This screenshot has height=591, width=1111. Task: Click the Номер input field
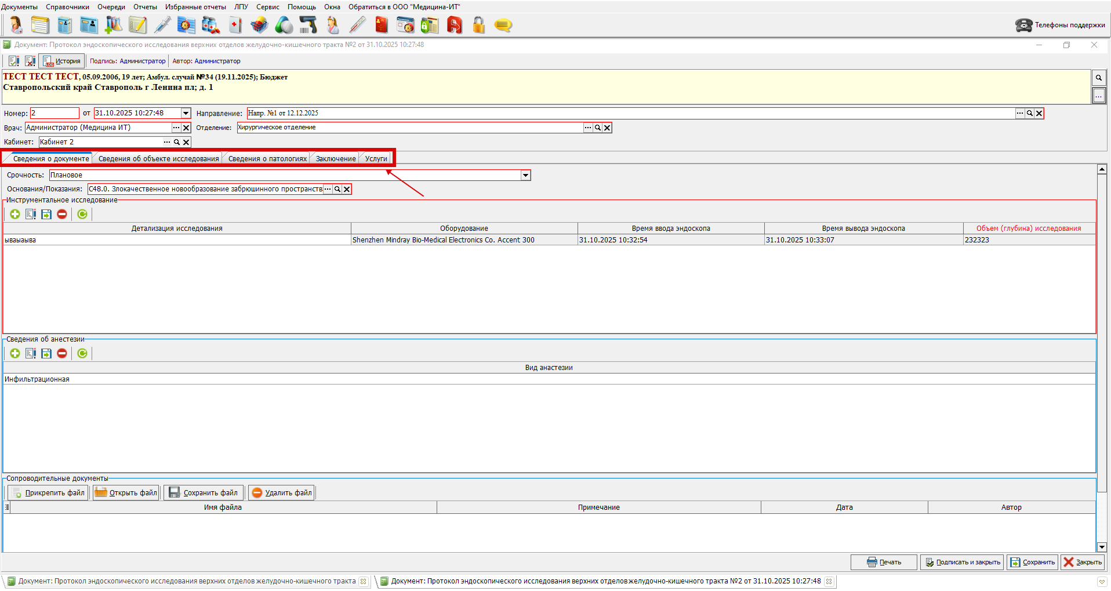55,113
